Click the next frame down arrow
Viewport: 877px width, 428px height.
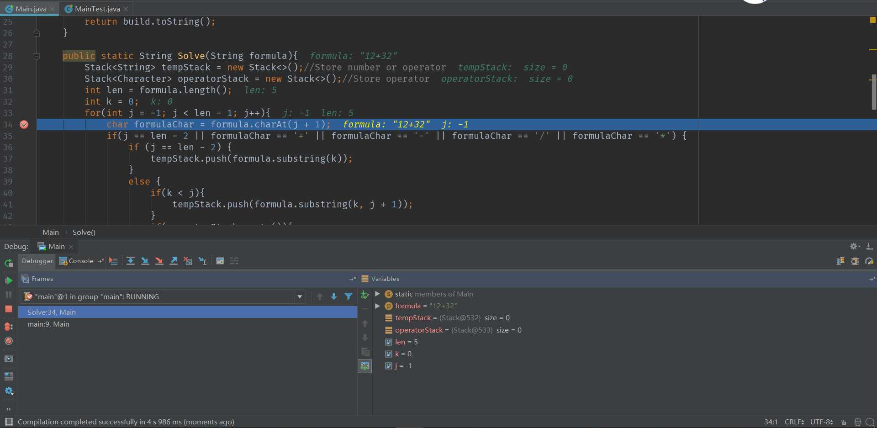point(334,297)
